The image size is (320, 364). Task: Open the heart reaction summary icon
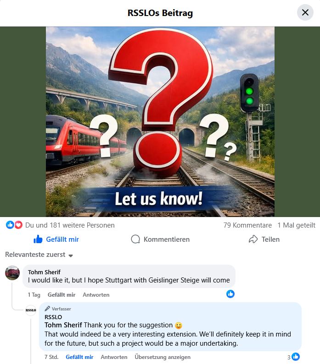18,225
